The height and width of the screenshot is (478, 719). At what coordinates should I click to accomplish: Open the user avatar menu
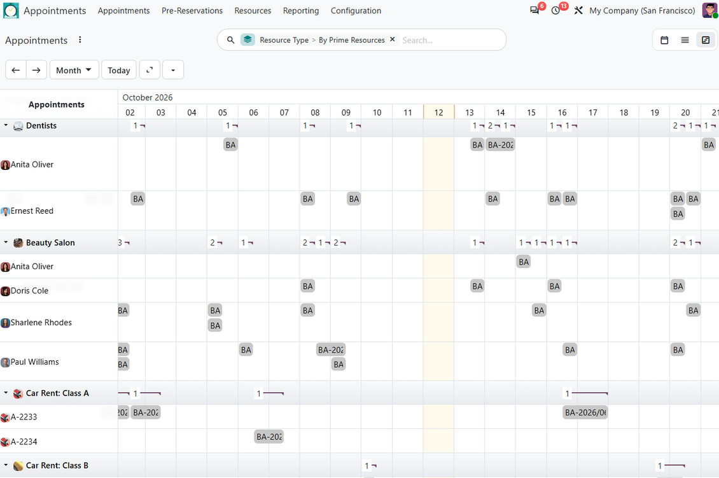click(x=710, y=10)
